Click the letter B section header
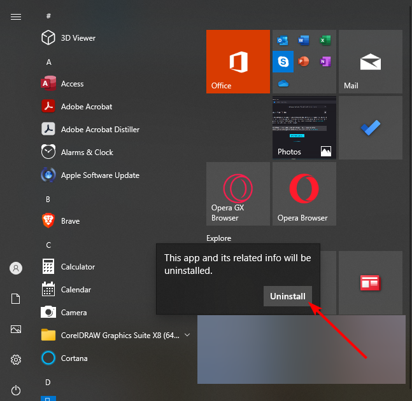 click(x=48, y=200)
